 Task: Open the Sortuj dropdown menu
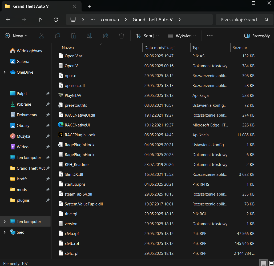[147, 36]
